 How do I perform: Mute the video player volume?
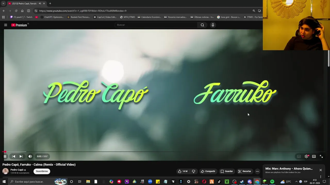pos(30,156)
